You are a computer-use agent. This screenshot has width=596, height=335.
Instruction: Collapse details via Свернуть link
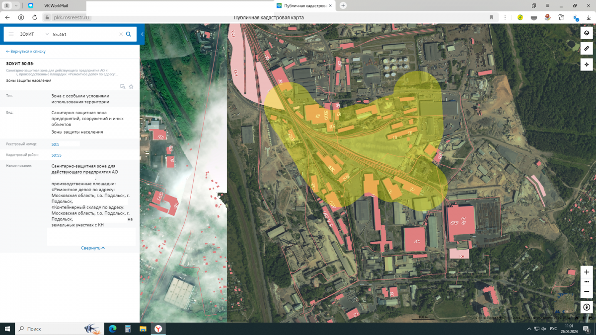[x=92, y=248]
